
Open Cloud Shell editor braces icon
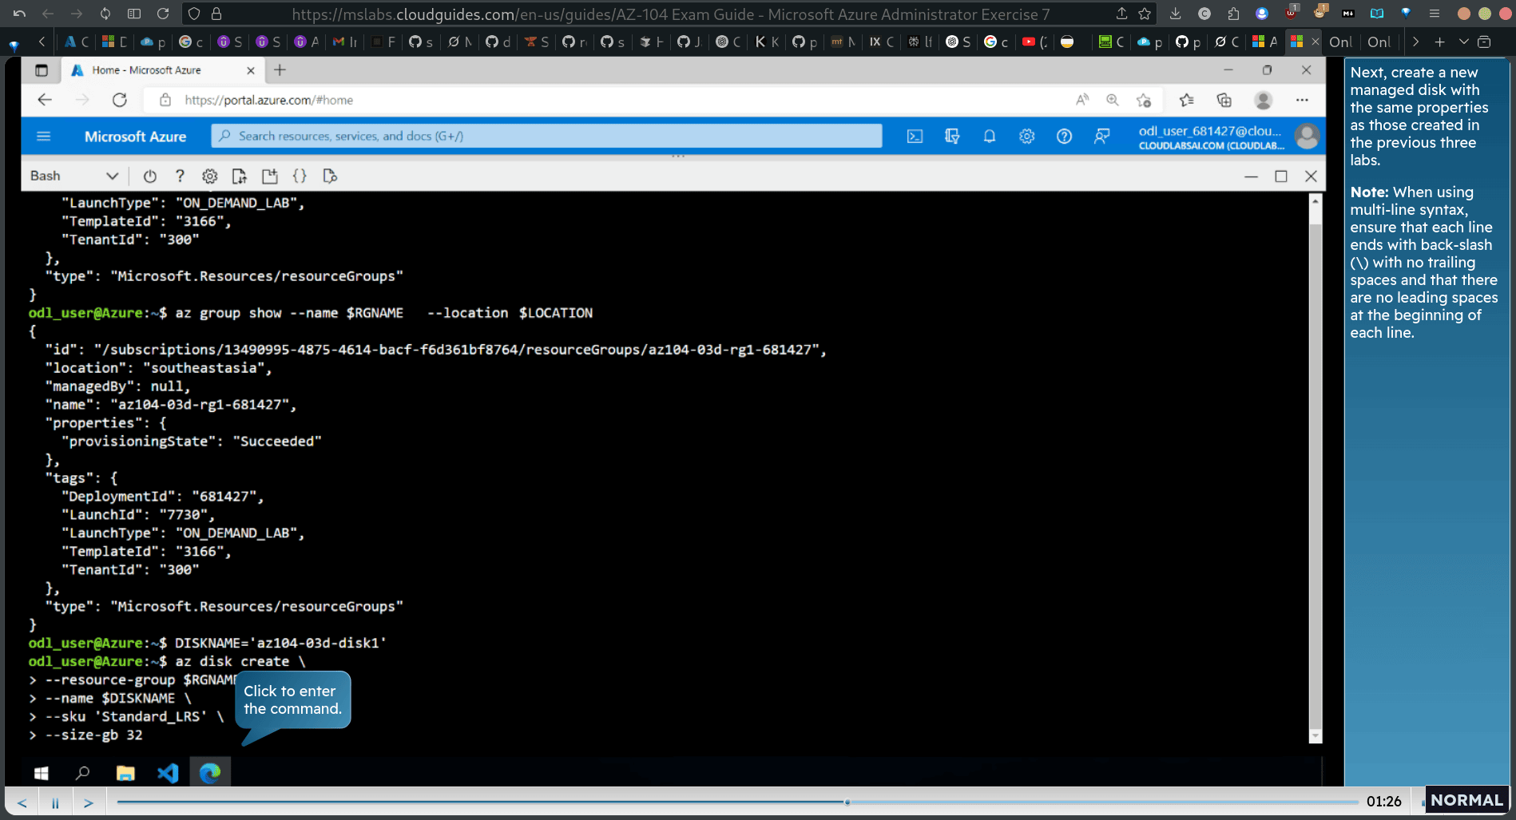(300, 176)
